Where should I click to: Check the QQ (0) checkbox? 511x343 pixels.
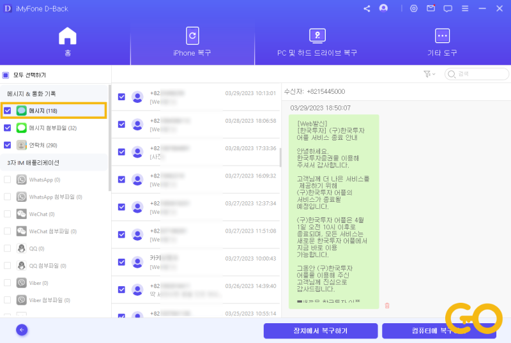[x=7, y=248]
